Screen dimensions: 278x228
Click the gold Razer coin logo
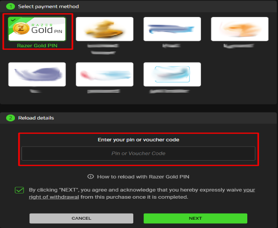pos(21,28)
